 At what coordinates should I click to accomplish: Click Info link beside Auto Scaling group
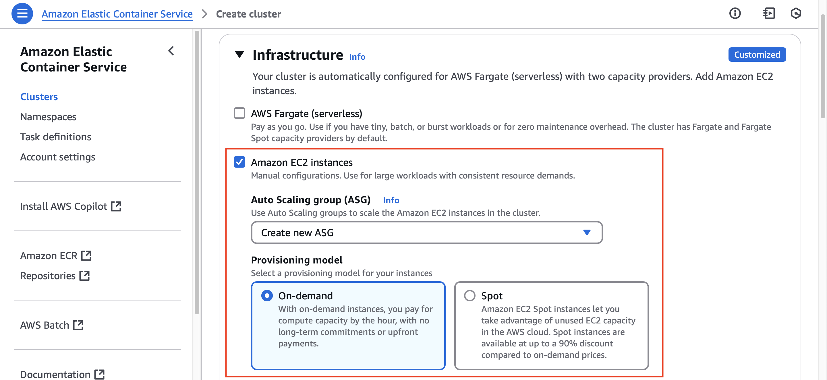tap(391, 200)
